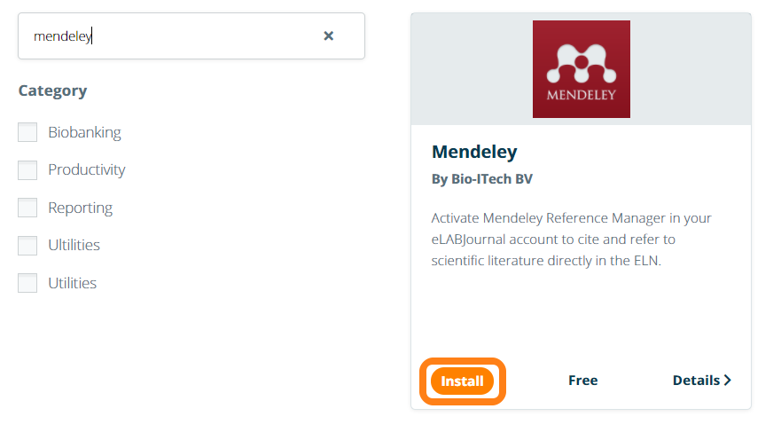Click the Biobanking category label
The height and width of the screenshot is (448, 781).
point(84,132)
